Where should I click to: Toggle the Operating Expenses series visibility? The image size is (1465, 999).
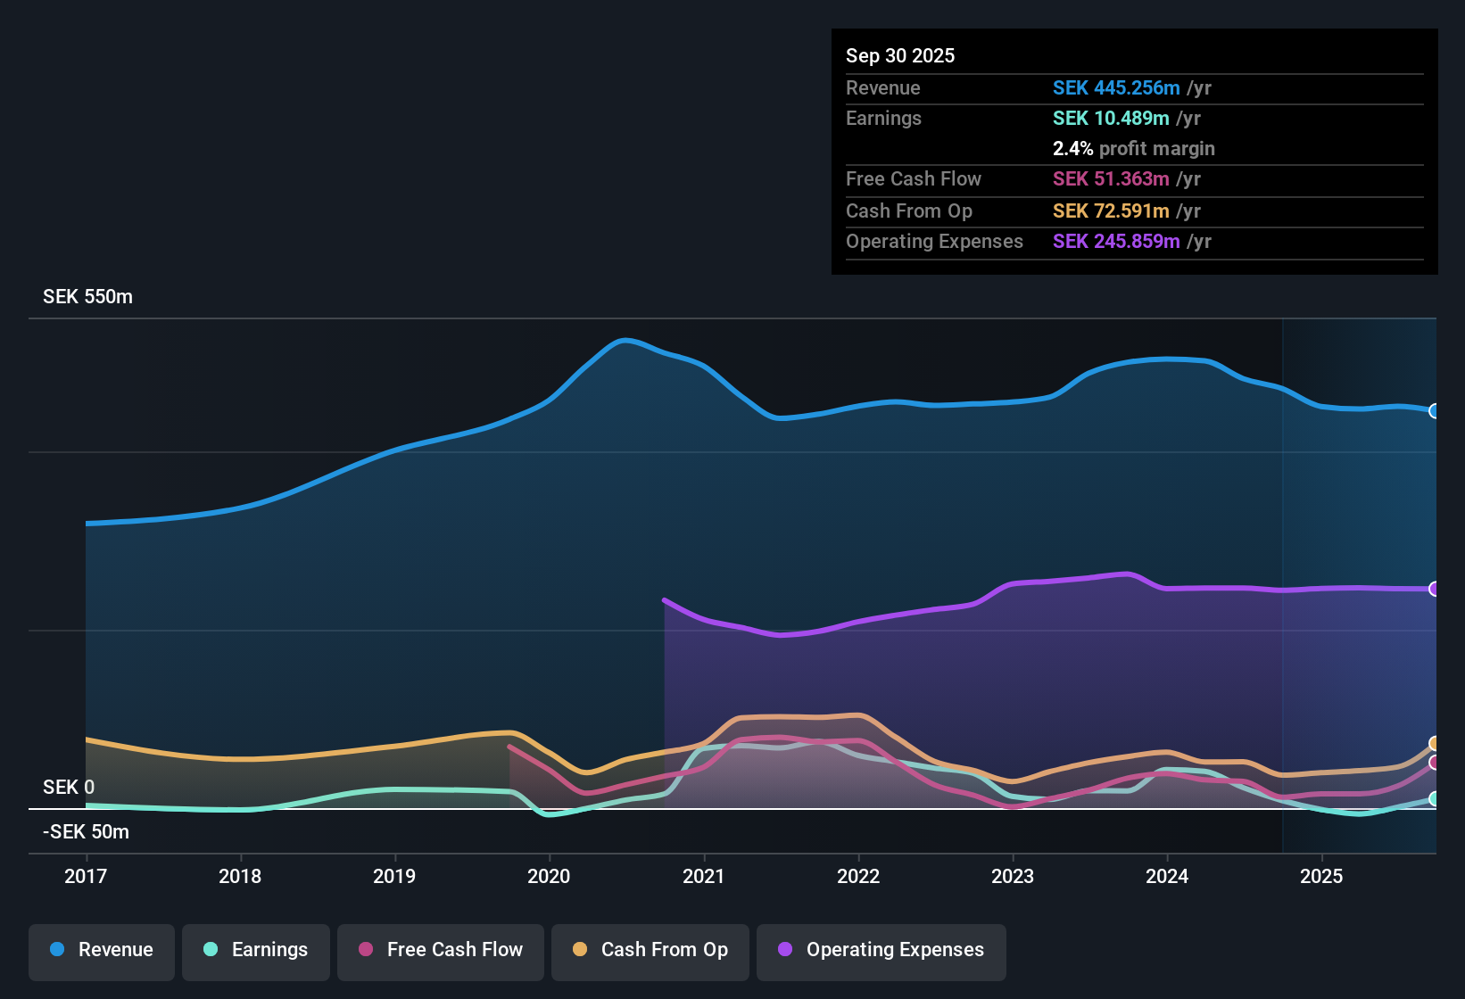(881, 951)
